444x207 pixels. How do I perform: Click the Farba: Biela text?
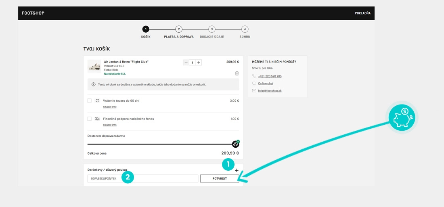(111, 70)
